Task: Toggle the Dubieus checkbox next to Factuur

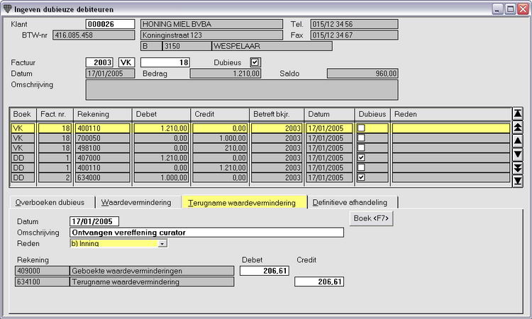Action: tap(255, 62)
